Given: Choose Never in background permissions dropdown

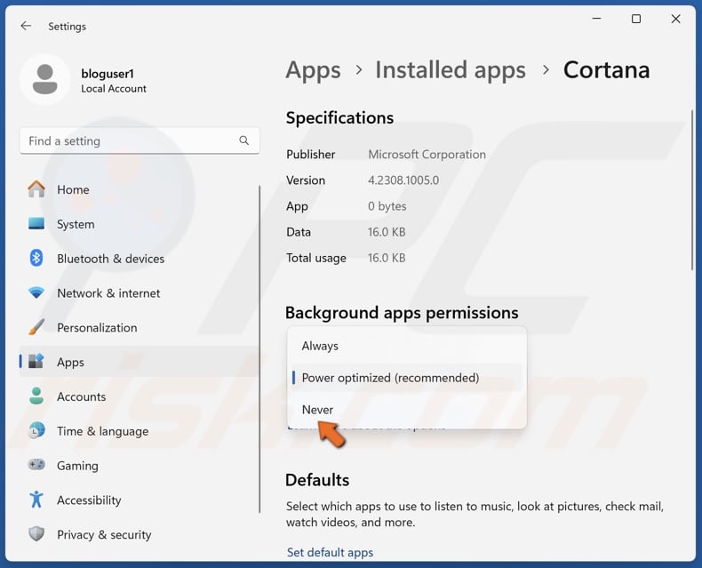Looking at the screenshot, I should 318,410.
